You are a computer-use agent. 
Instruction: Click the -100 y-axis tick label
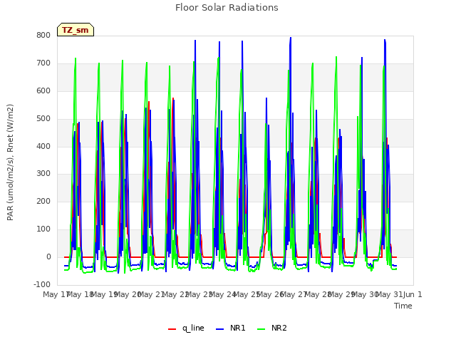[42, 284]
